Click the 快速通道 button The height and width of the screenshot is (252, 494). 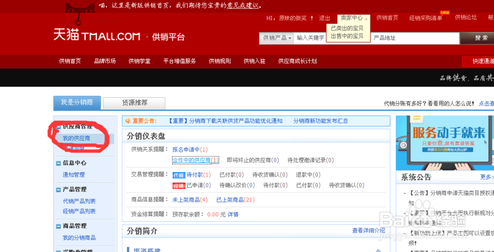(478, 61)
